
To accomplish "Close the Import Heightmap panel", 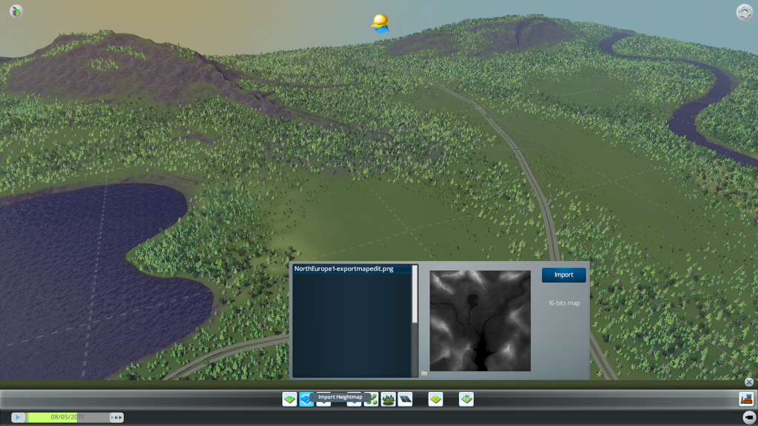I will (749, 382).
